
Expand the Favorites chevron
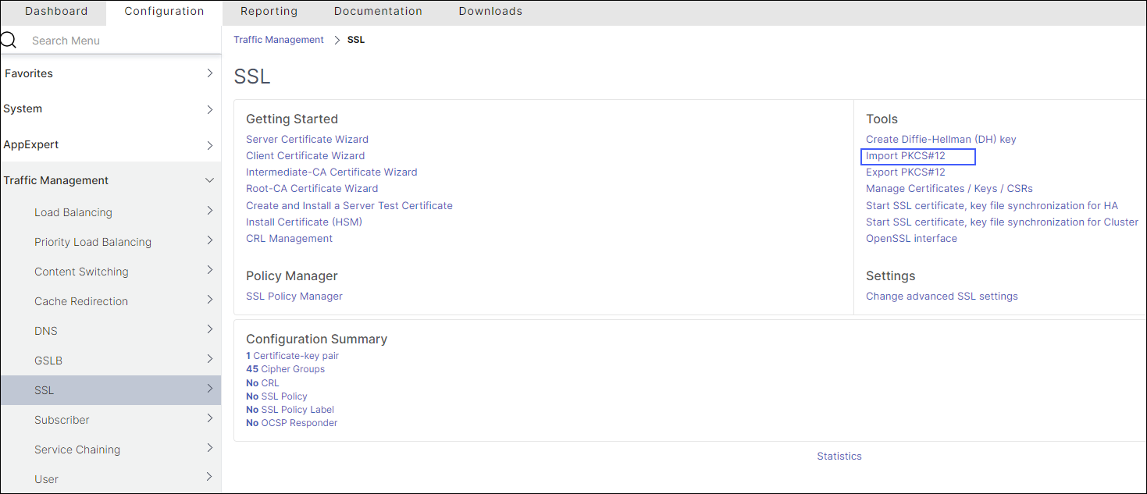[x=209, y=73]
